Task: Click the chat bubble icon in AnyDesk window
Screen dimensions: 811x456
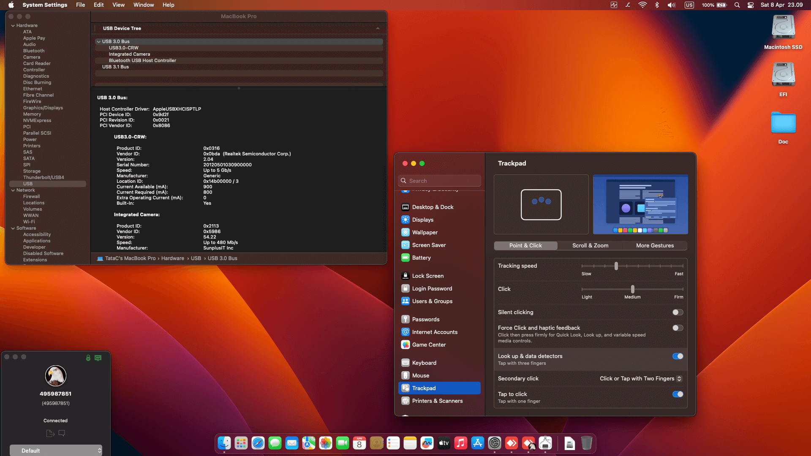Action: click(62, 433)
